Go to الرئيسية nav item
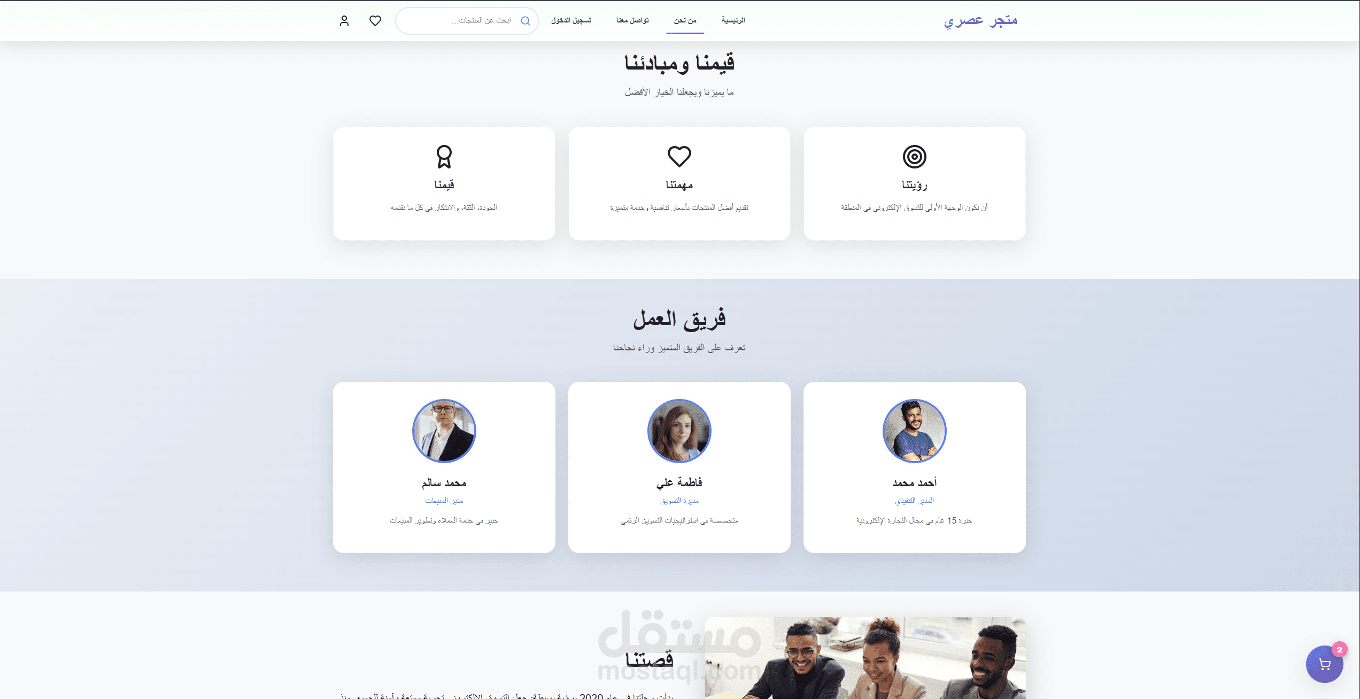1360x699 pixels. coord(733,20)
